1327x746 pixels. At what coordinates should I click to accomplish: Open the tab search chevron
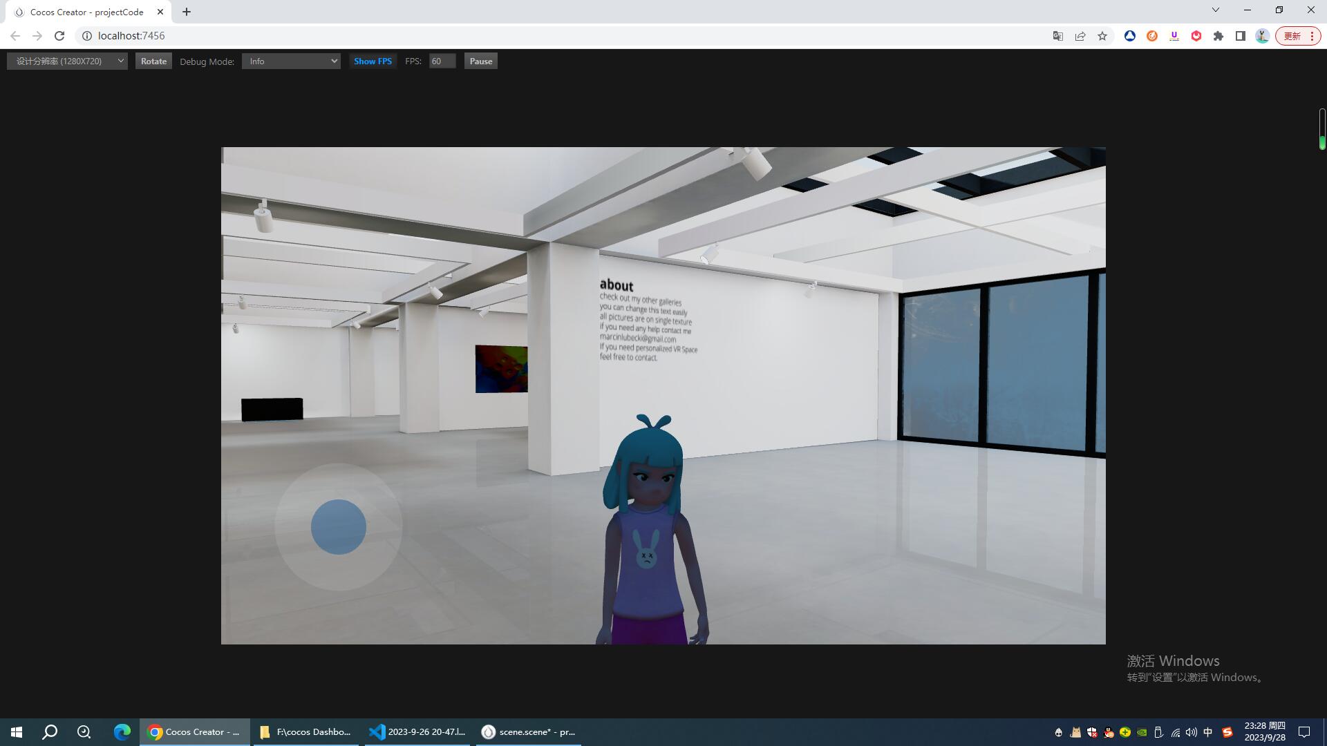coord(1216,10)
